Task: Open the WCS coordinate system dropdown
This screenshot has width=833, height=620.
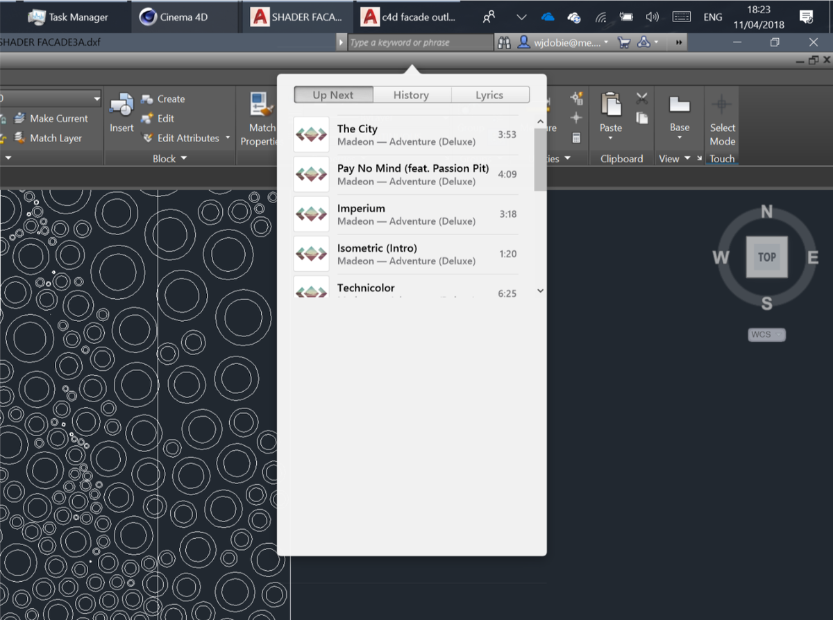Action: click(x=766, y=334)
